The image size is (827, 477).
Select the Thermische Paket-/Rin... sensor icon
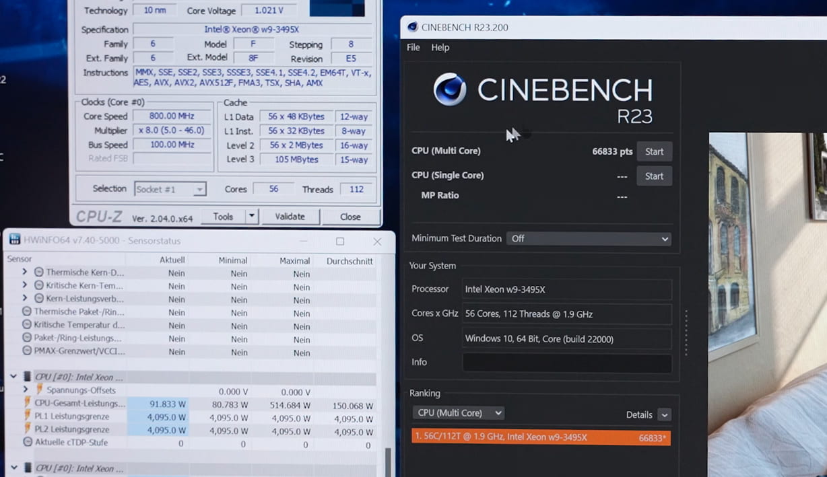pos(27,311)
